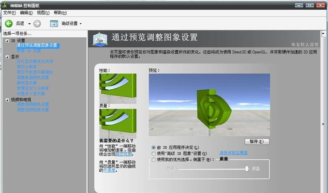The image size is (328, 193).
Task: Collapse the 3D 设置 tree node
Action: pyautogui.click(x=7, y=41)
